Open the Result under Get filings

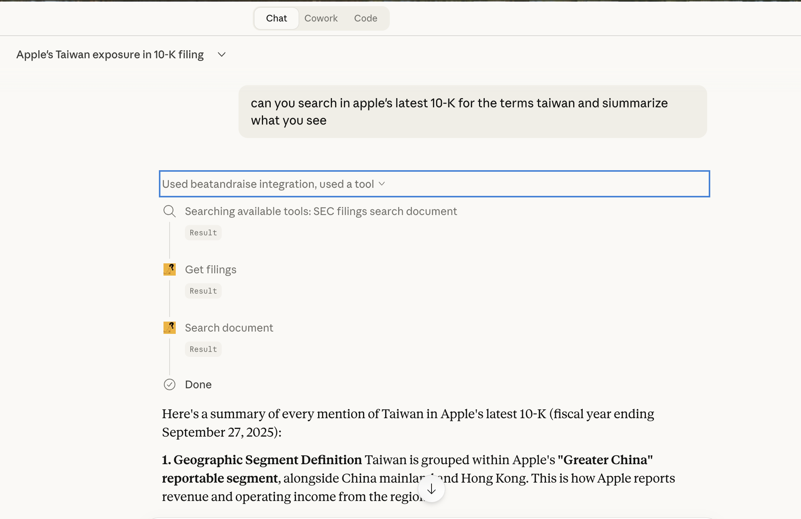click(x=203, y=291)
